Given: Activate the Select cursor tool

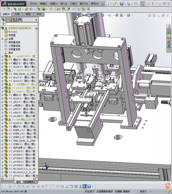Looking at the screenshot, I should click(143, 4).
